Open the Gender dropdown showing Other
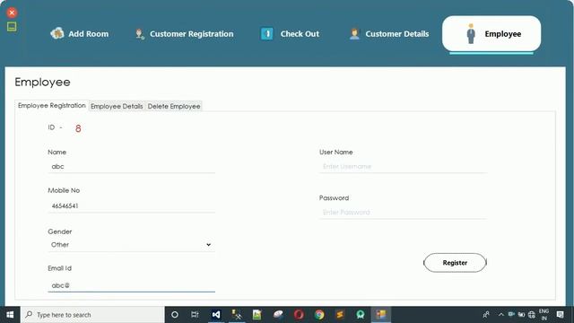Screen dimensions: 574x323 coord(132,245)
